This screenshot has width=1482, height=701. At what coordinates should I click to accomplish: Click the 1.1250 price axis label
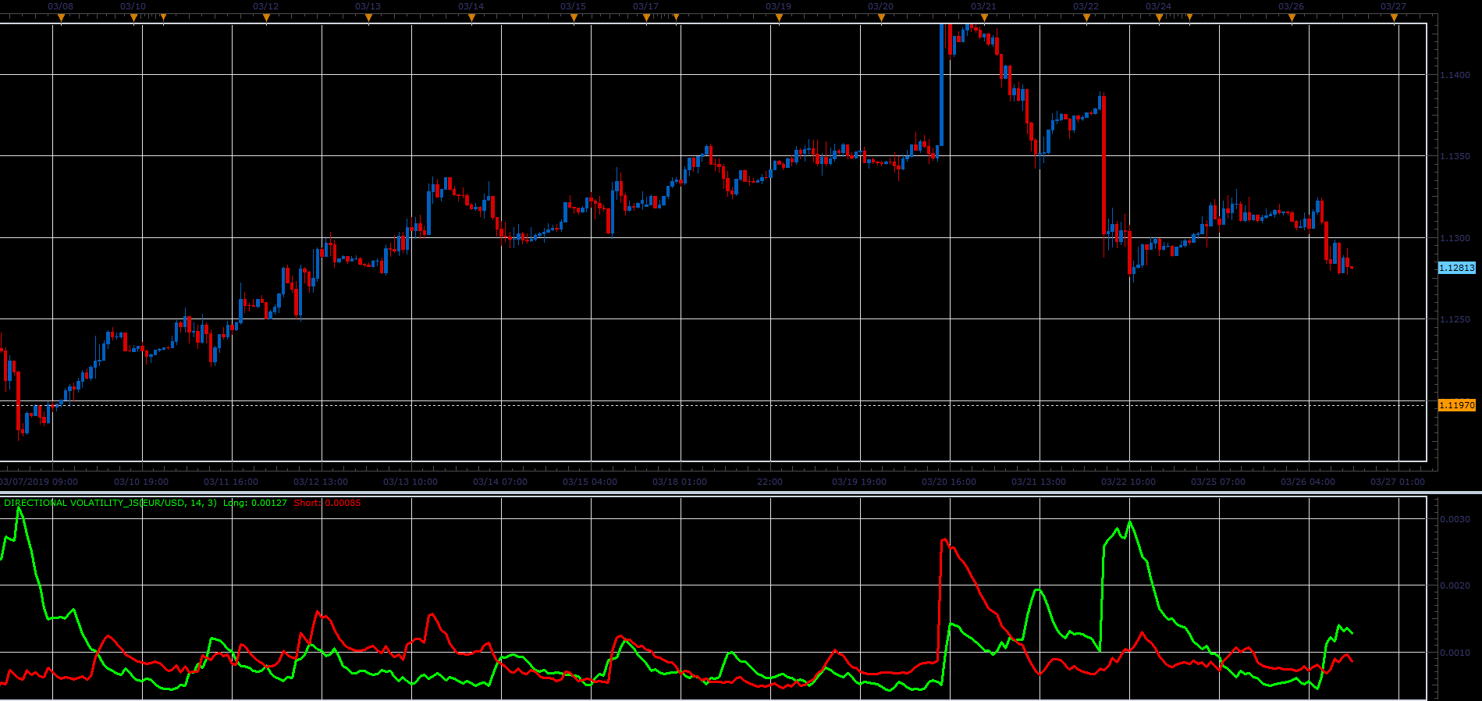click(1455, 319)
